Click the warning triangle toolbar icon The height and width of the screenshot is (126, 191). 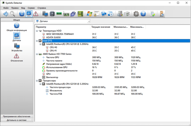(x=36, y=14)
